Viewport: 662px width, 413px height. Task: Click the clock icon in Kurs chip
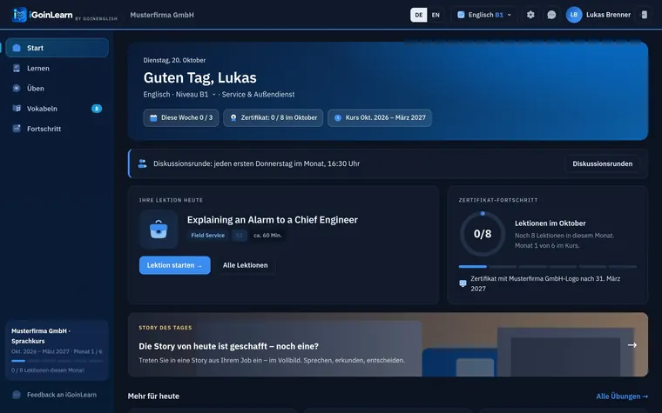338,118
